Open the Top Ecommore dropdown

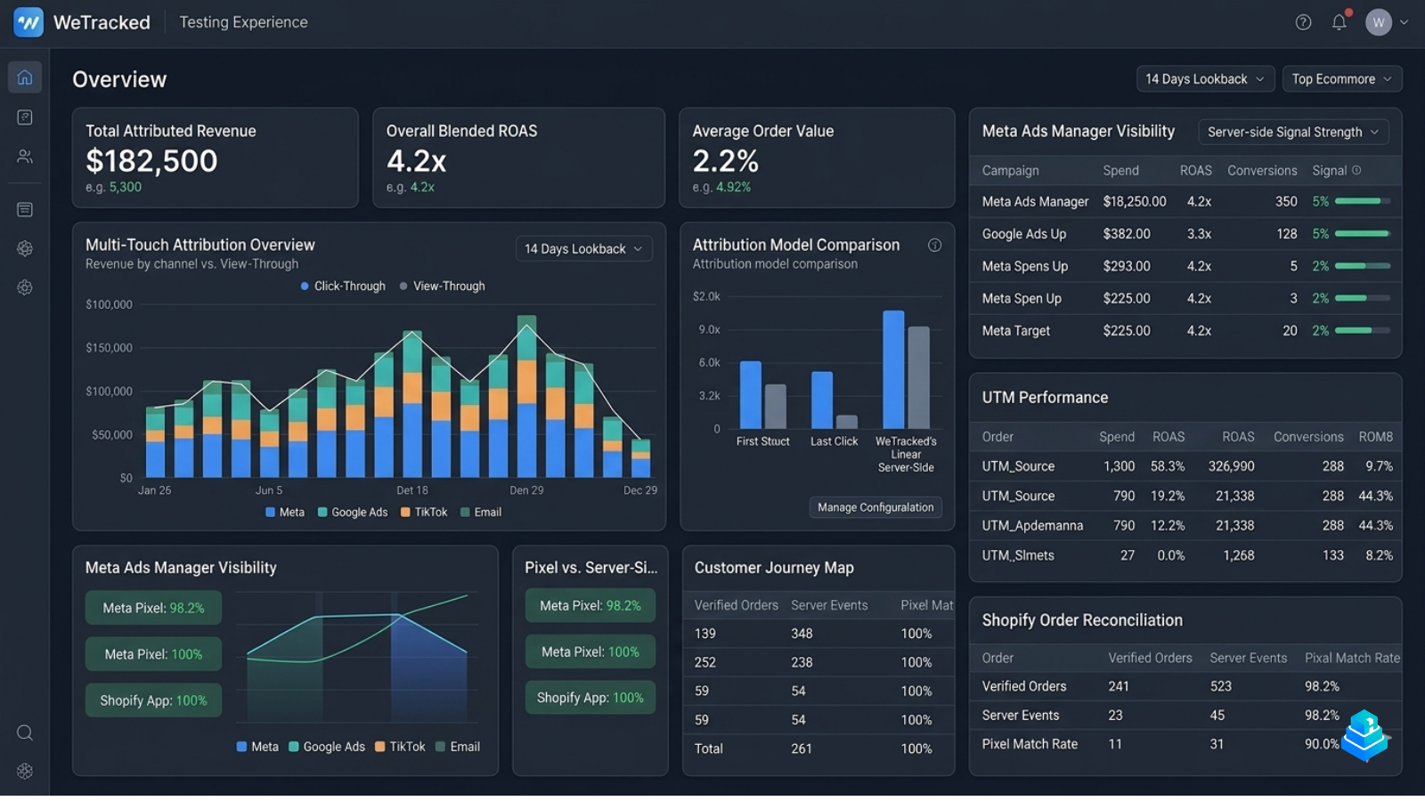click(1342, 79)
